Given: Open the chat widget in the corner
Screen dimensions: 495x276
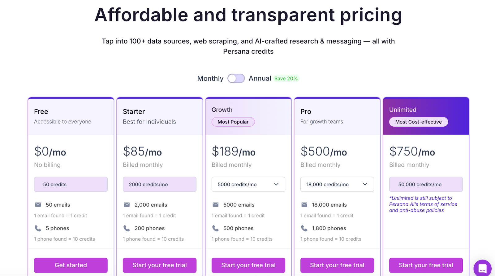Looking at the screenshot, I should (482, 268).
